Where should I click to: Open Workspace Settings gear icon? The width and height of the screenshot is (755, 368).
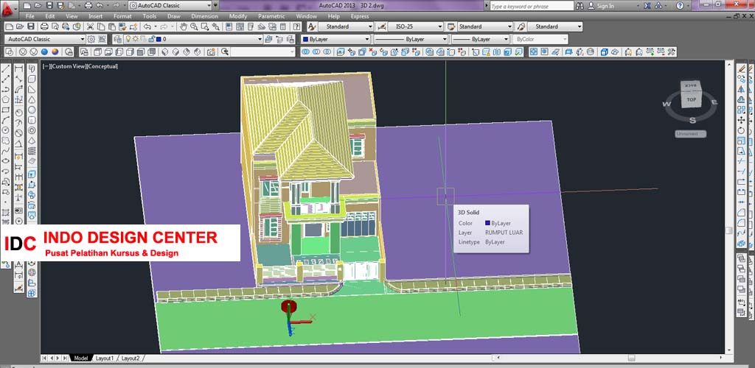pyautogui.click(x=91, y=39)
